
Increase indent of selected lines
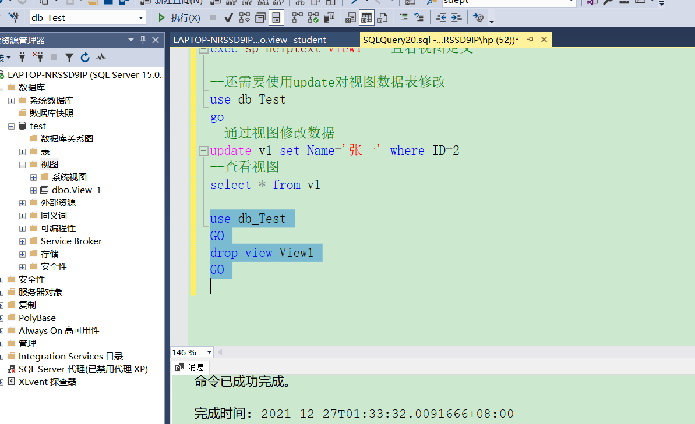tap(457, 17)
